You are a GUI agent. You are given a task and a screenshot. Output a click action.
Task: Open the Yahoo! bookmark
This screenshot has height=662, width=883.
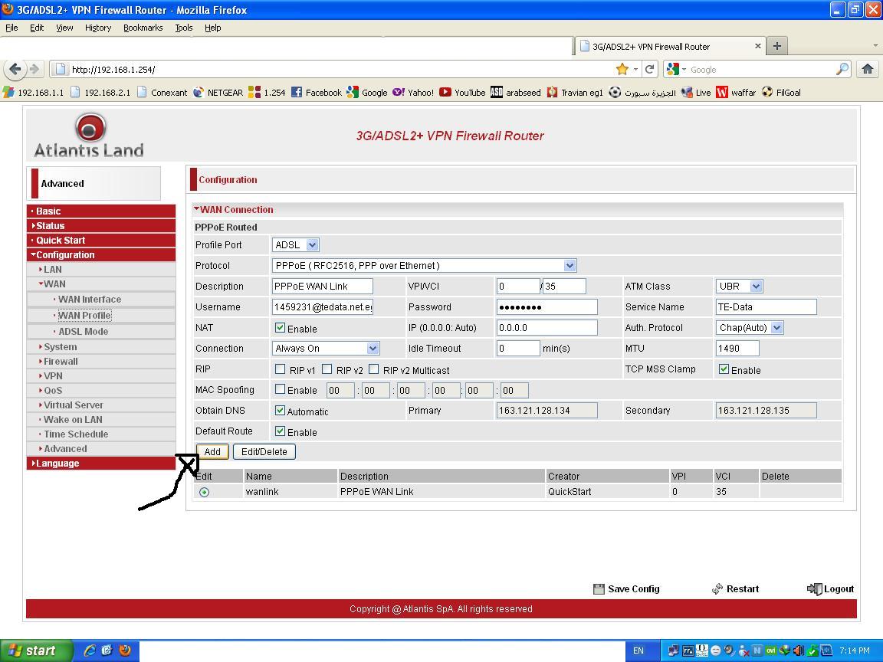[413, 92]
